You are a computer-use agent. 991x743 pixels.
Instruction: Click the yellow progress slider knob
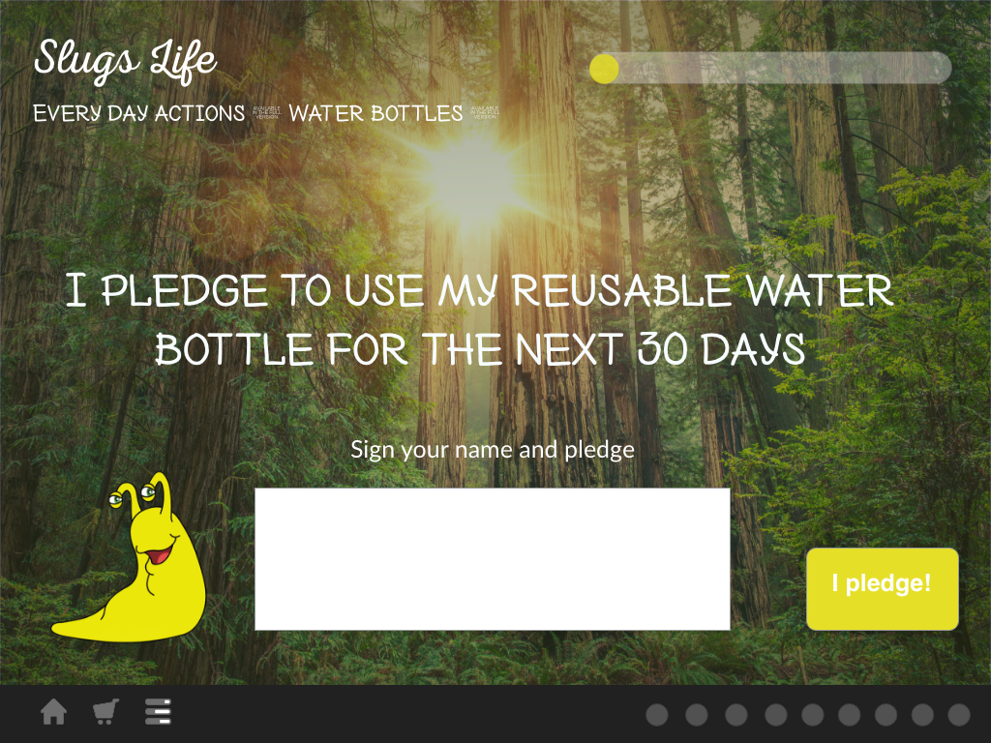[x=604, y=69]
